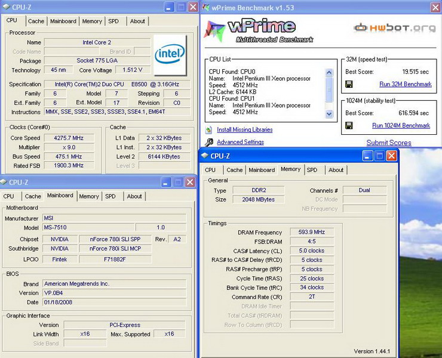Click the Specification E8500 field

[x=116, y=84]
